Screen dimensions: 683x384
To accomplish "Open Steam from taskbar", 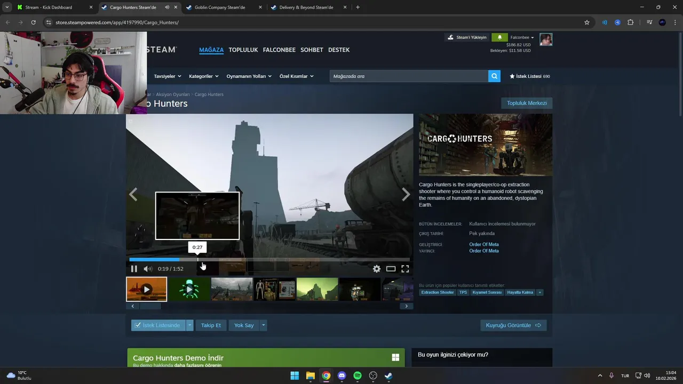I will (389, 375).
